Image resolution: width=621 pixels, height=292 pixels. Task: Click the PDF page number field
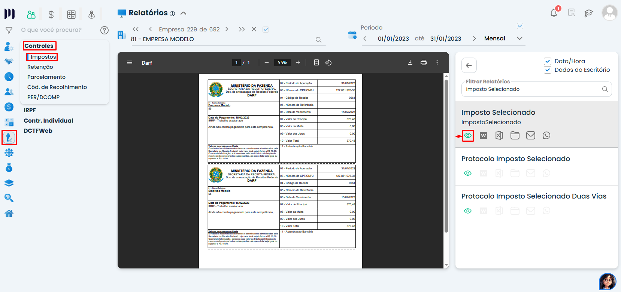coord(236,63)
